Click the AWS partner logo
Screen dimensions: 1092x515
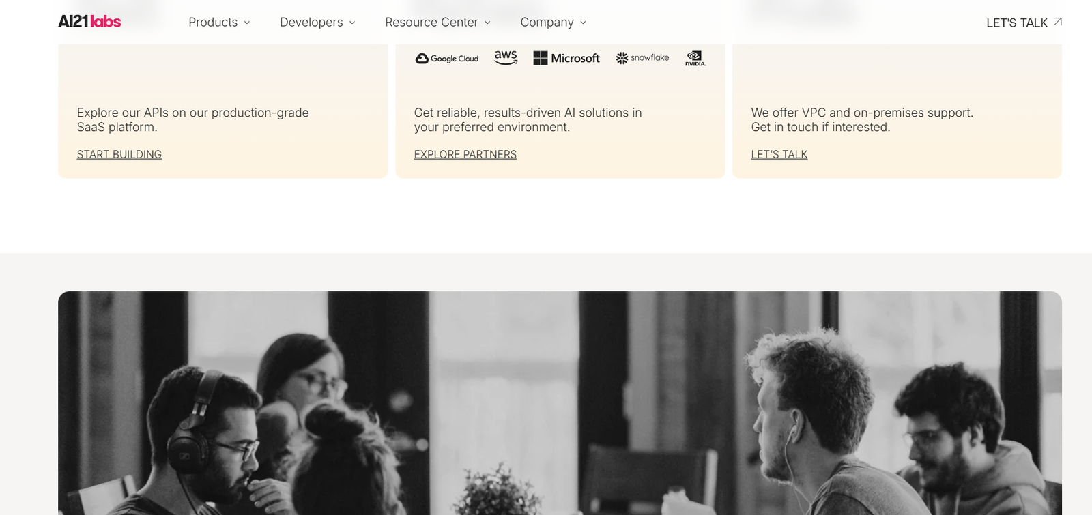coord(506,58)
